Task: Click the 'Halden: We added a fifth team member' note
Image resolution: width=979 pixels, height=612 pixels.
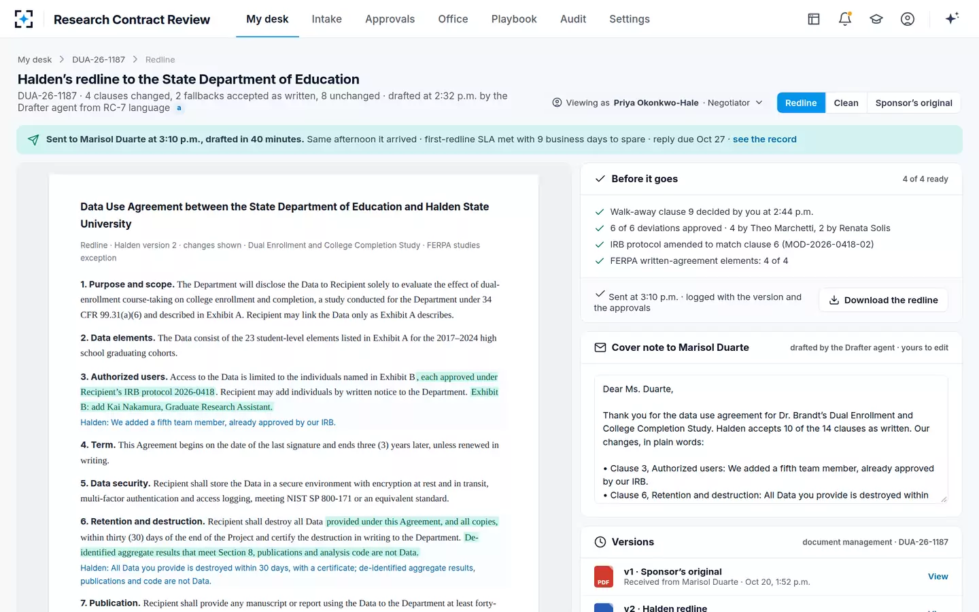Action: tap(208, 422)
